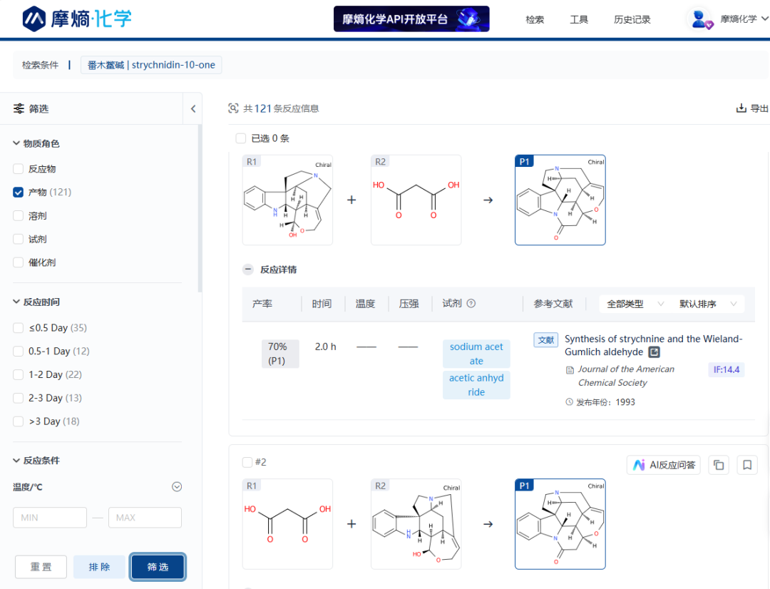The width and height of the screenshot is (770, 589).
Task: Open the 历史记录 menu
Action: click(x=632, y=19)
